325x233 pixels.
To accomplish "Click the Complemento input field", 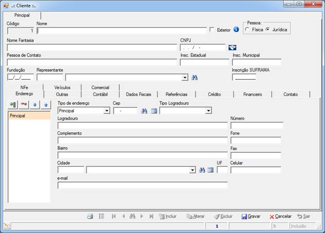I will (142, 140).
